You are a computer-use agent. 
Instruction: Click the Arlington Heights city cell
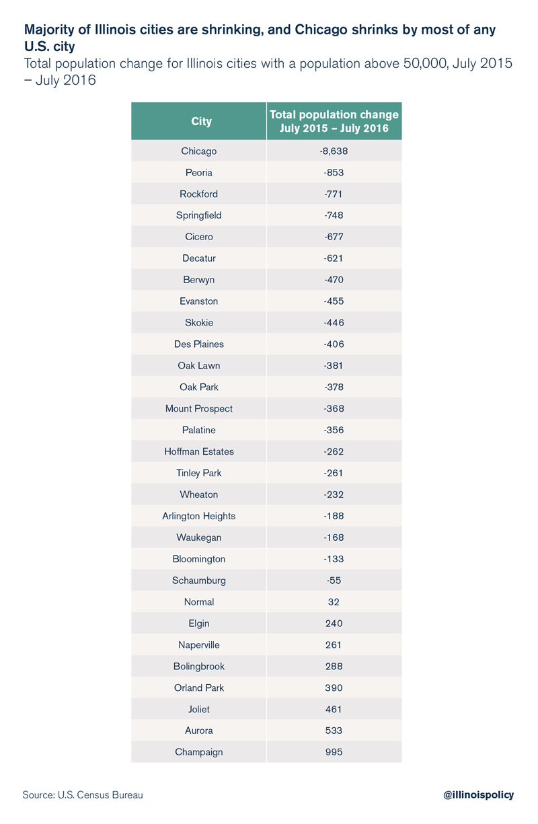(199, 516)
